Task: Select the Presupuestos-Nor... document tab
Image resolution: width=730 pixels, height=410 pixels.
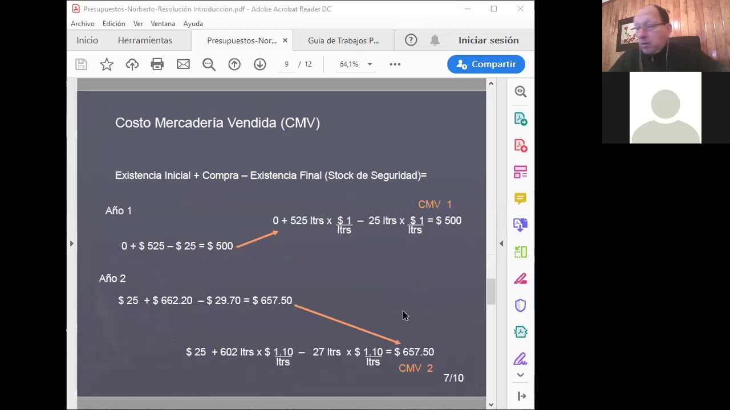Action: click(x=242, y=40)
